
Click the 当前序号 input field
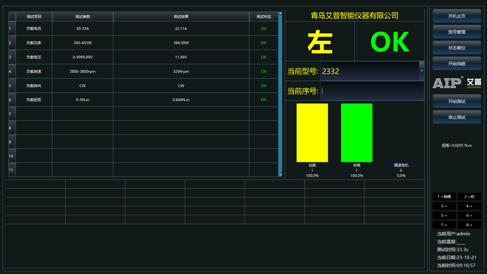click(372, 91)
